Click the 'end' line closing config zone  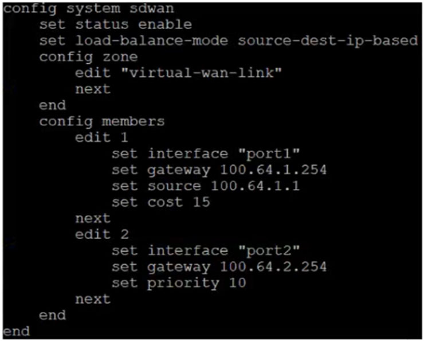click(x=53, y=105)
